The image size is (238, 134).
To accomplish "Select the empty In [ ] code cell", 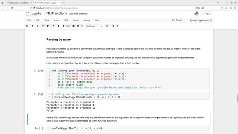I will [128, 128].
